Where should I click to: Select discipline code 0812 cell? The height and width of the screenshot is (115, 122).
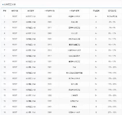tap(50, 50)
